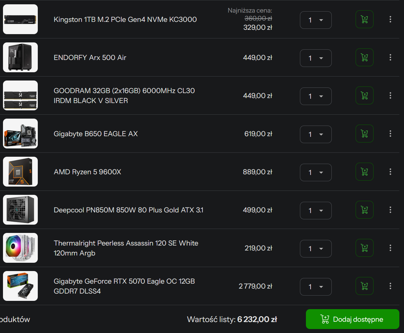This screenshot has width=404, height=333.
Task: Click the 499,00 zł price
Action: click(258, 210)
